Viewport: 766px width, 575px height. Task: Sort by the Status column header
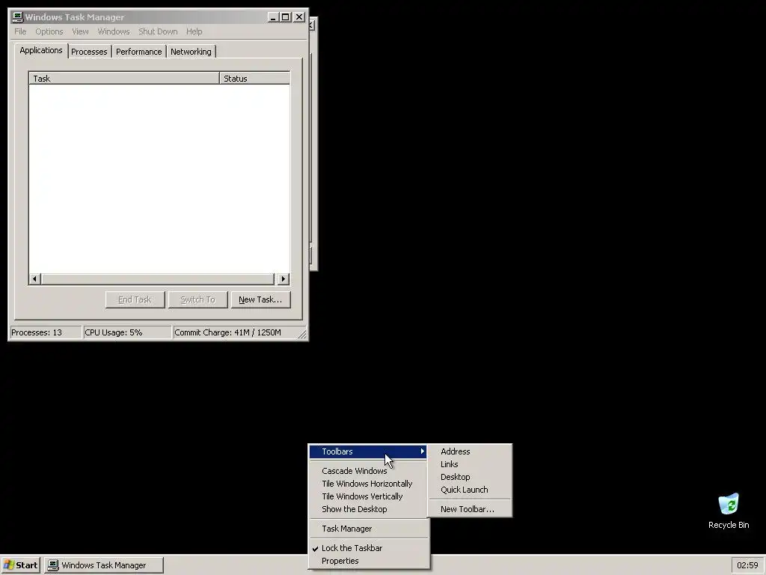(254, 78)
